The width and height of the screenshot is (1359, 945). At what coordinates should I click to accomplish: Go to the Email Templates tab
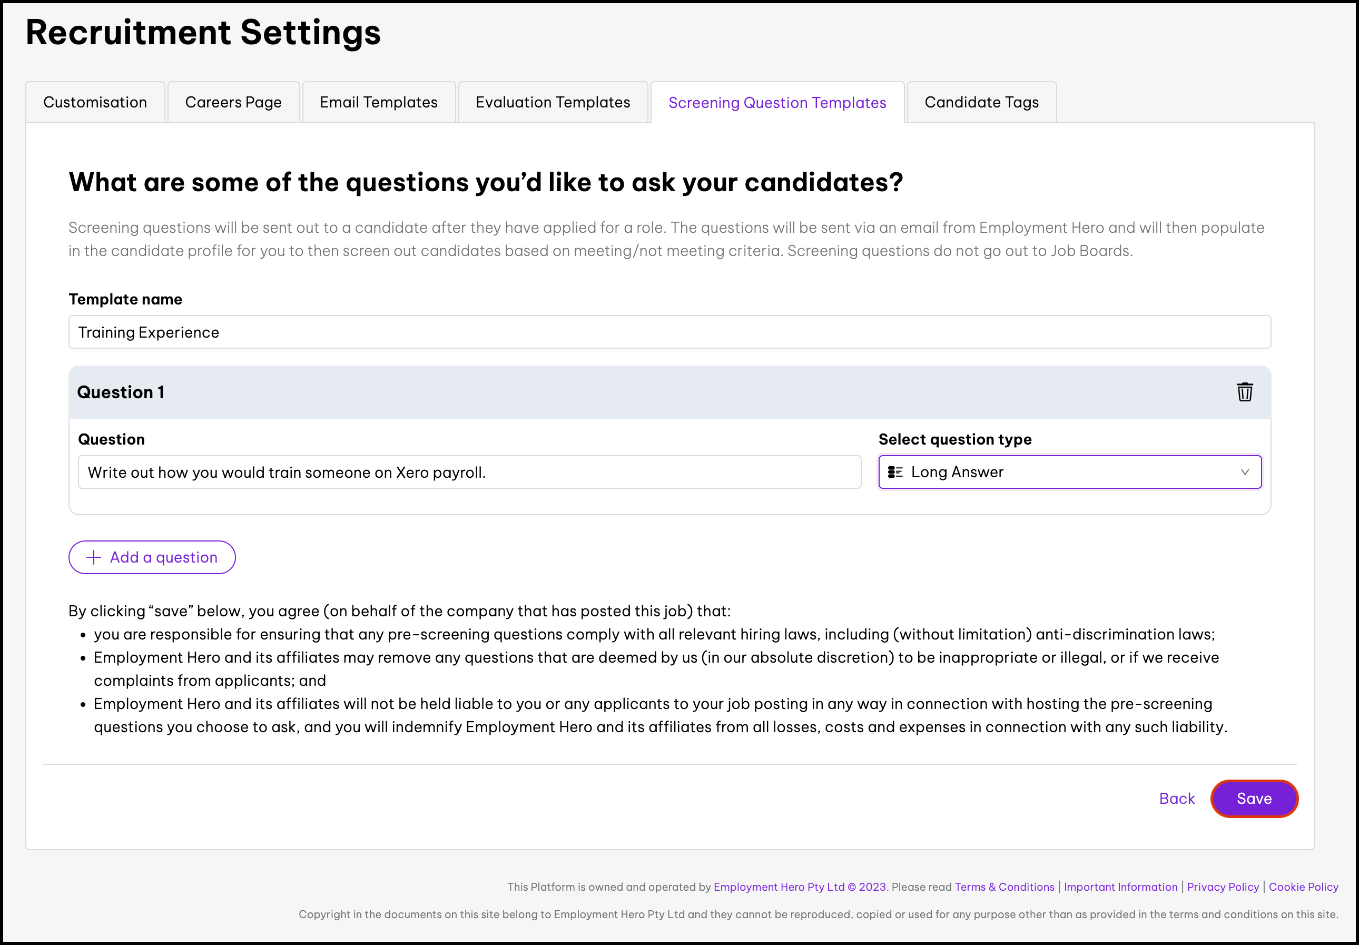coord(379,102)
